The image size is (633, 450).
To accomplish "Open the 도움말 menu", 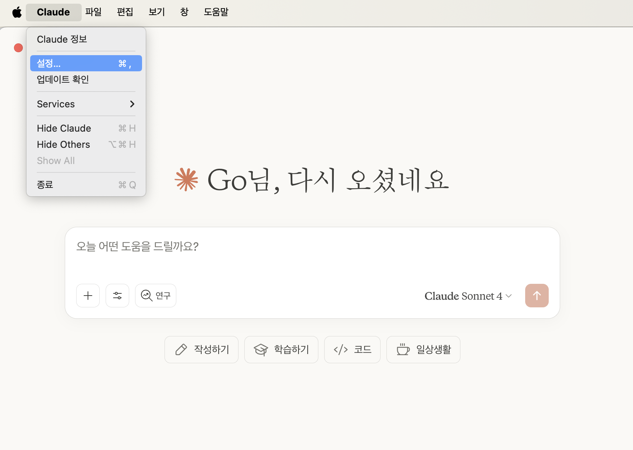I will [x=216, y=12].
